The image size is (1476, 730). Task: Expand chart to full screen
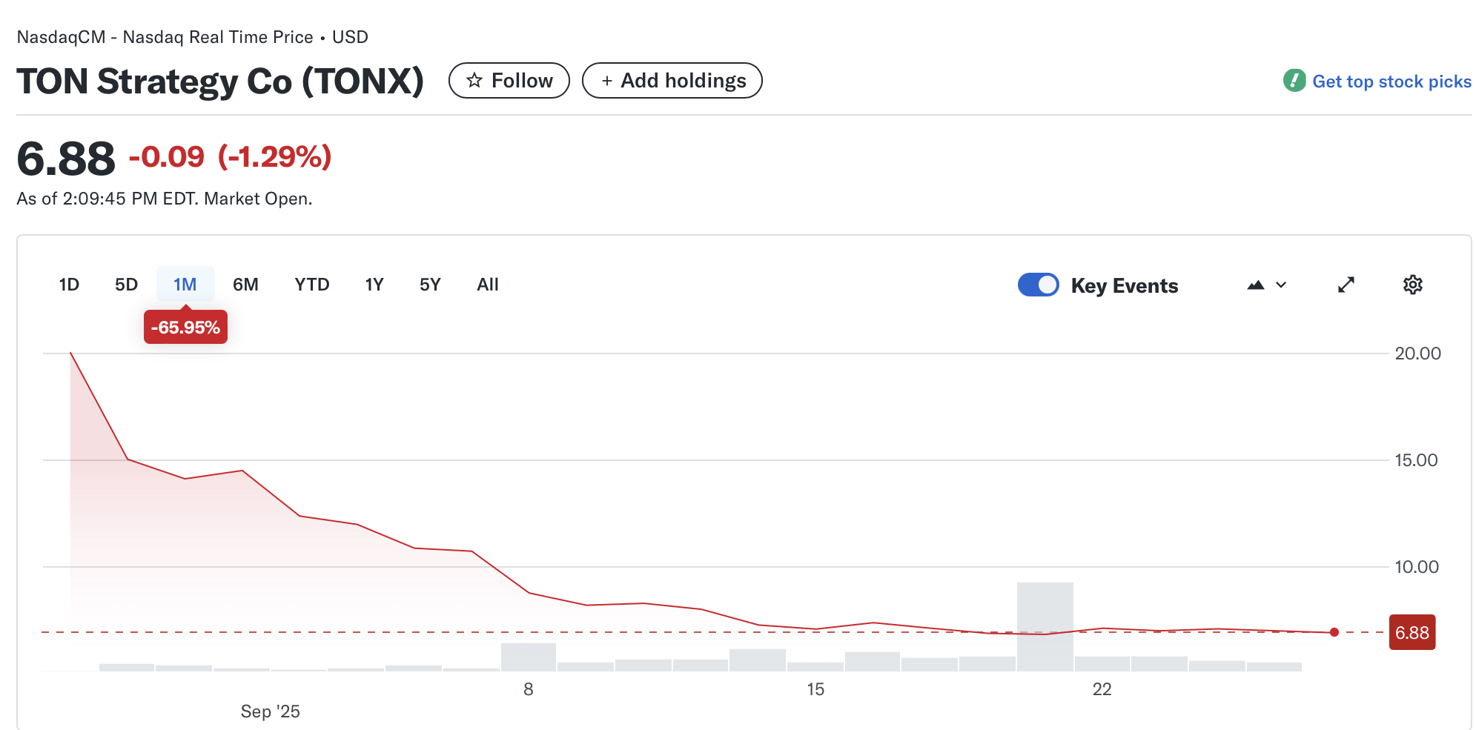(x=1346, y=285)
